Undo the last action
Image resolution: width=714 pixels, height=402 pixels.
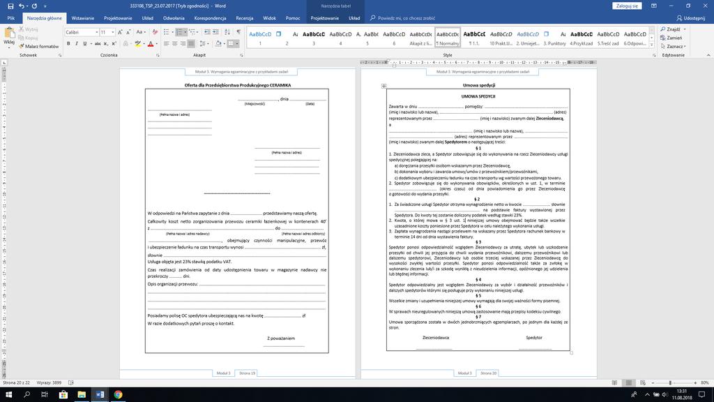(x=21, y=6)
